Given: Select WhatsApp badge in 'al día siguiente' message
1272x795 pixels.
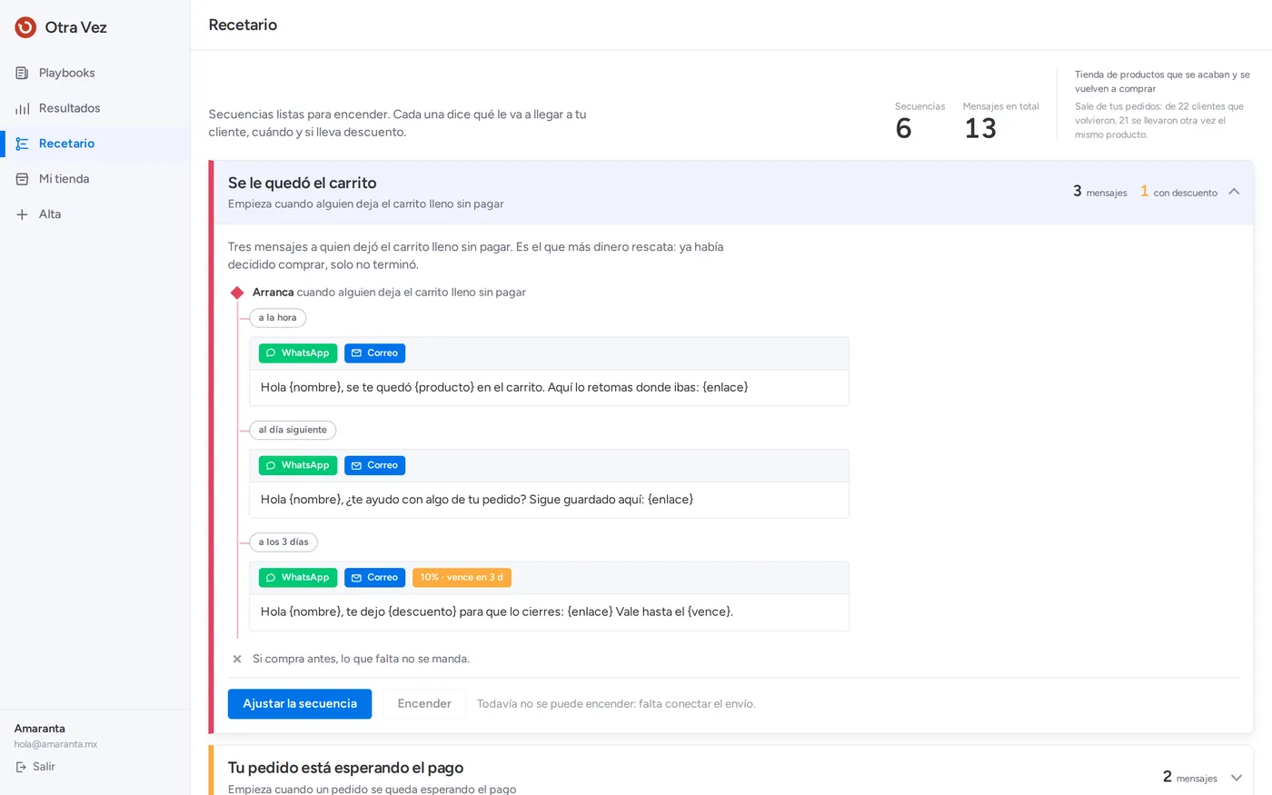Looking at the screenshot, I should 298,465.
